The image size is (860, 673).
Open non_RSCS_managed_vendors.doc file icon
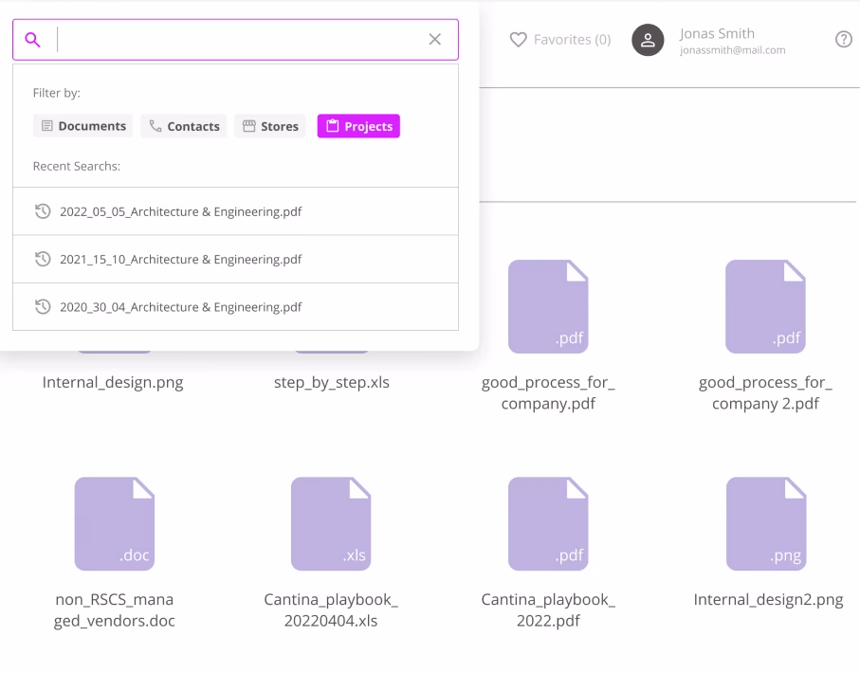(115, 524)
